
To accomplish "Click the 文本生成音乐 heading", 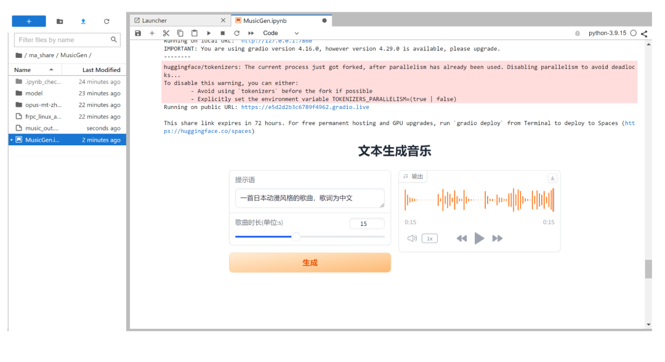I will click(395, 151).
